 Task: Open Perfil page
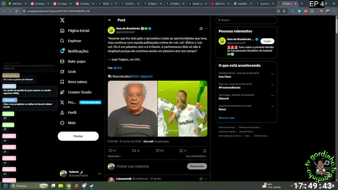tap(68, 112)
